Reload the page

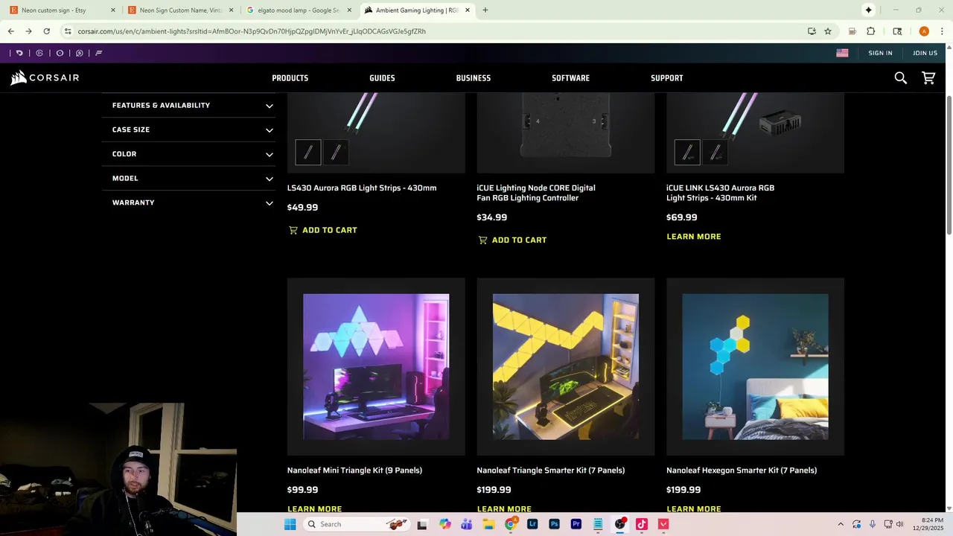coord(46,31)
